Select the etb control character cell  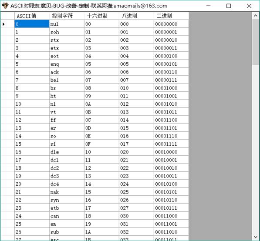coord(67,208)
